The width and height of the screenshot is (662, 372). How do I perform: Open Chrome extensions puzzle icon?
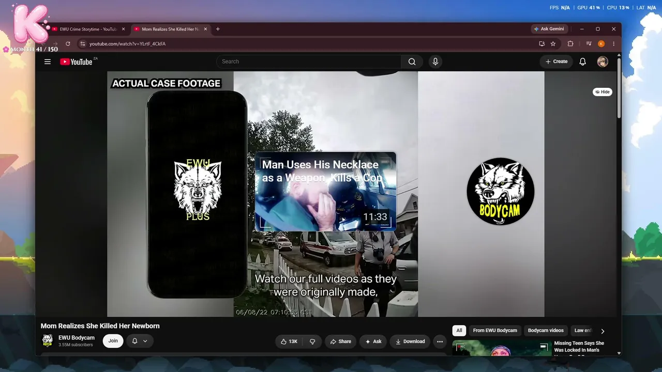click(x=570, y=44)
